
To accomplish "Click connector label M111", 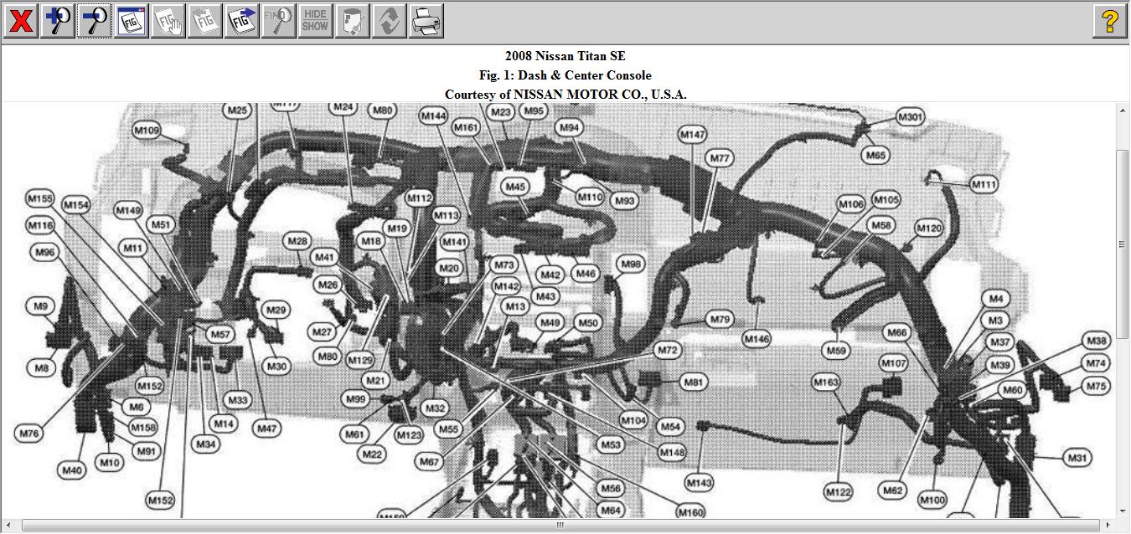I will pyautogui.click(x=984, y=184).
